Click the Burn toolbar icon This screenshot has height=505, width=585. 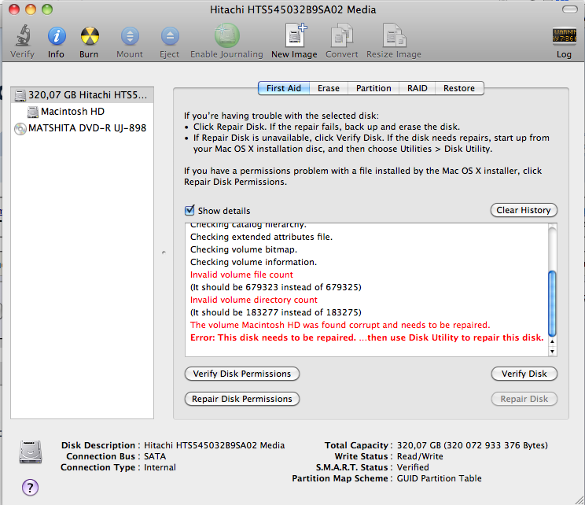[x=90, y=36]
